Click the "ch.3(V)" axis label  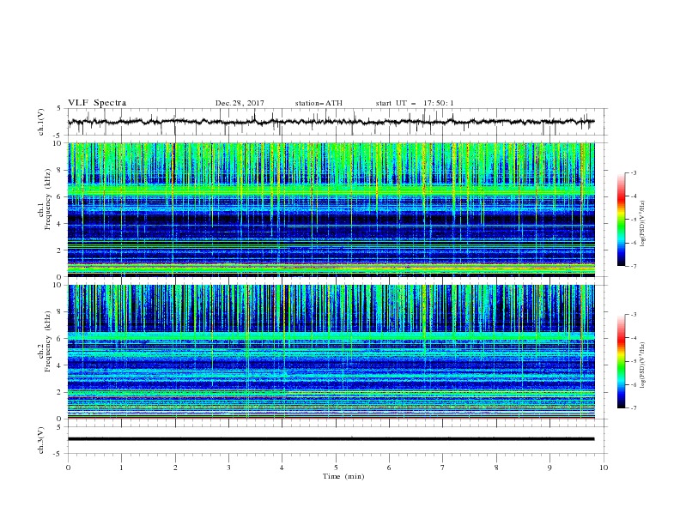(x=41, y=440)
